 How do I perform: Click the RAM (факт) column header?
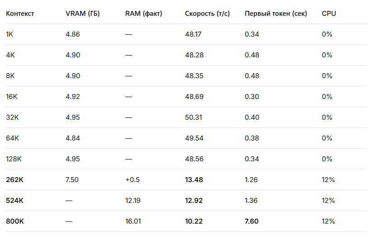click(x=144, y=14)
